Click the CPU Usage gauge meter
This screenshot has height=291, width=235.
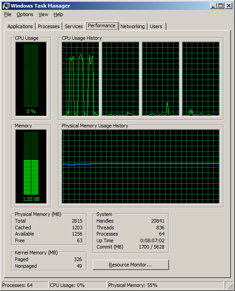point(31,79)
